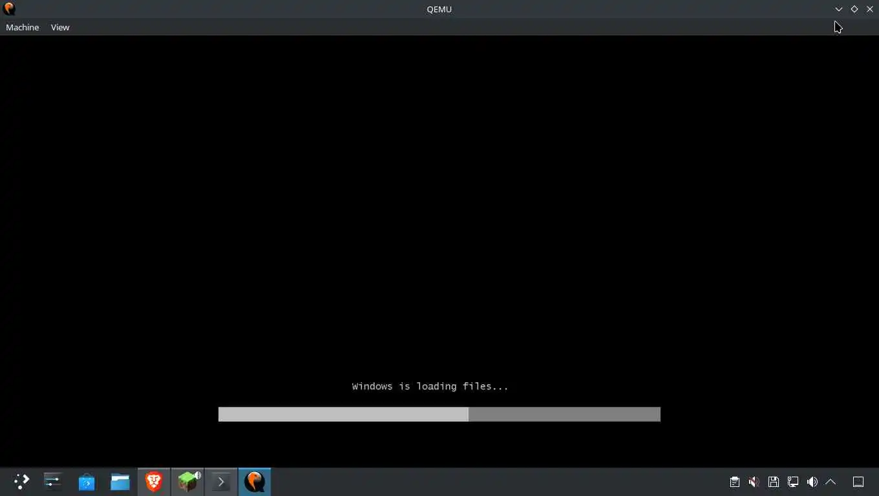Image resolution: width=879 pixels, height=496 pixels.
Task: Open the file manager from taskbar
Action: (x=120, y=482)
